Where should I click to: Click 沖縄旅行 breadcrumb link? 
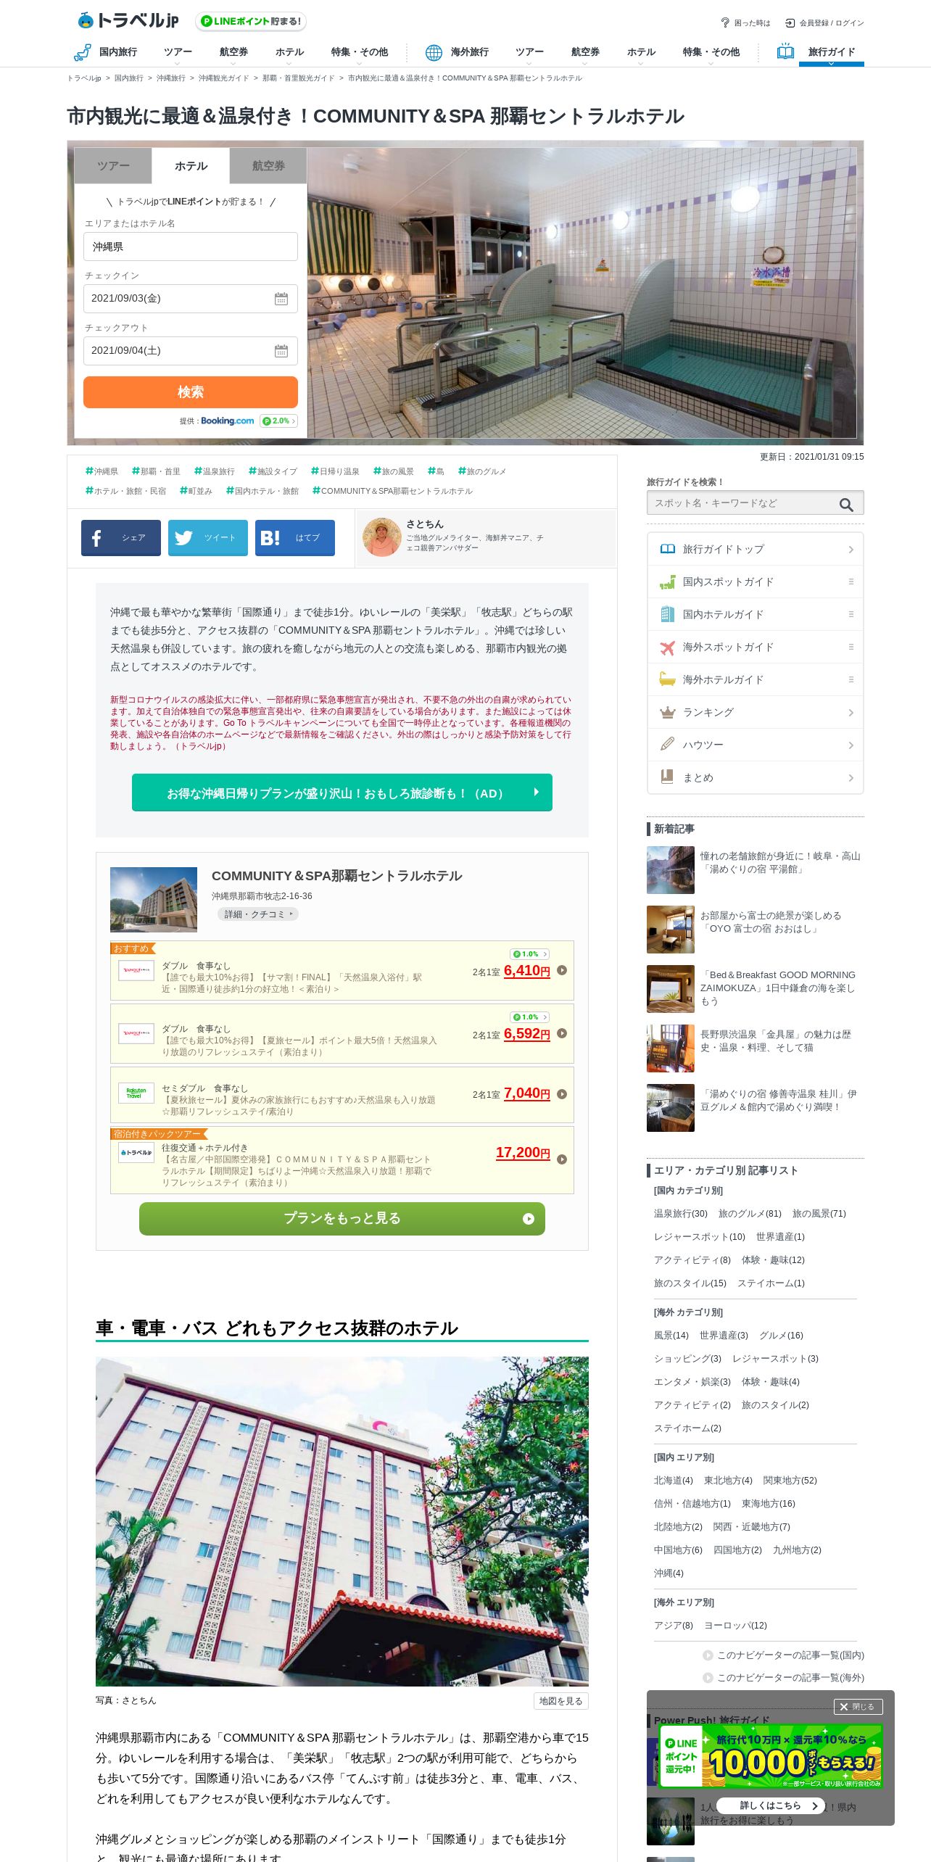pyautogui.click(x=171, y=78)
